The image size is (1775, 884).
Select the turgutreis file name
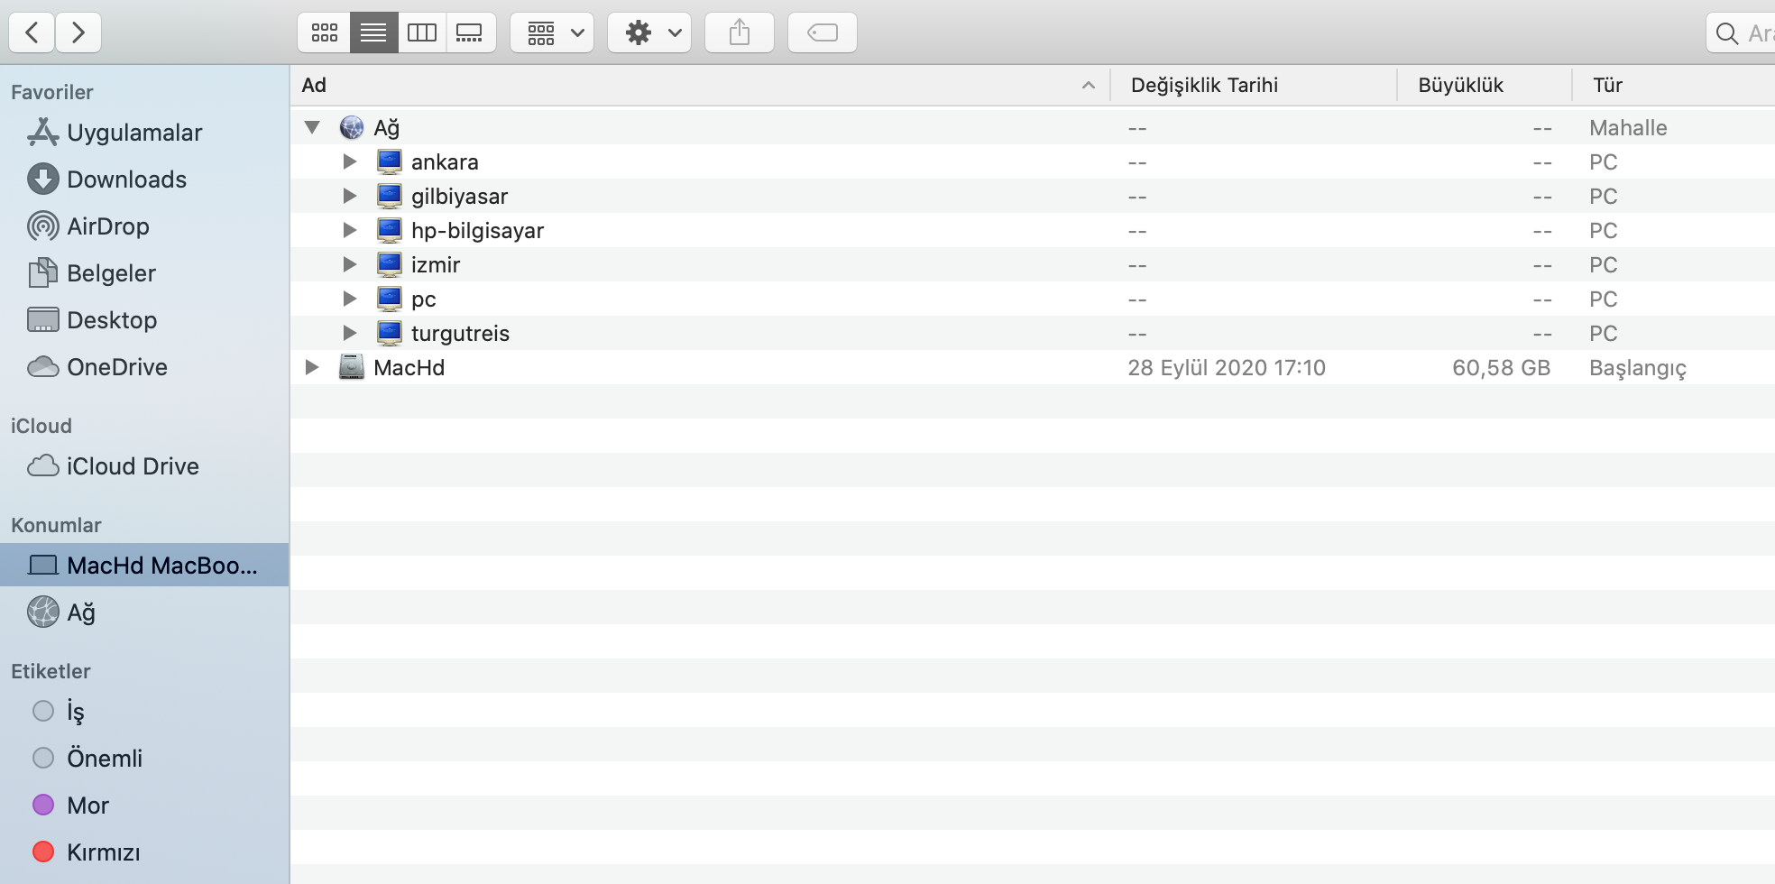point(461,334)
